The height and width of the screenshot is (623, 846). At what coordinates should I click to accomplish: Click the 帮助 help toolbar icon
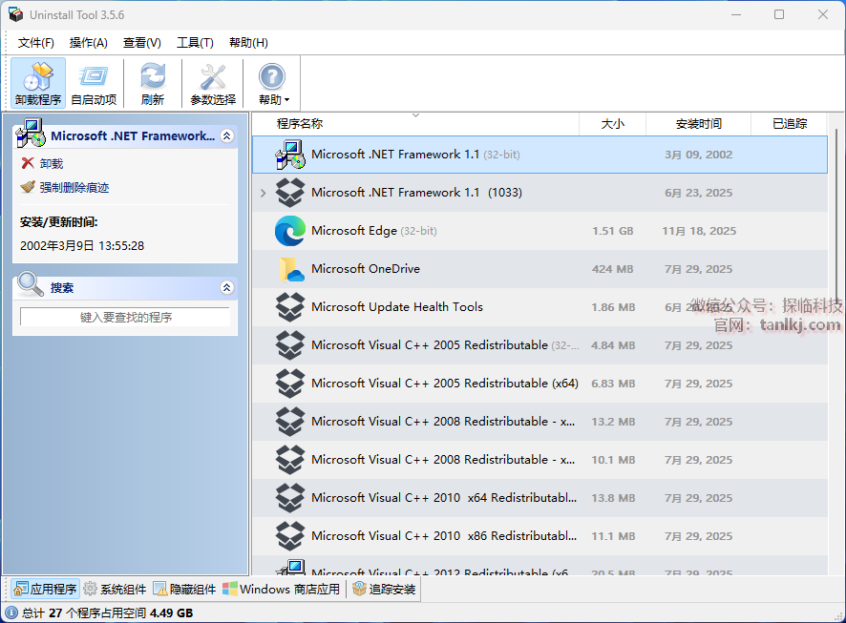tap(271, 77)
